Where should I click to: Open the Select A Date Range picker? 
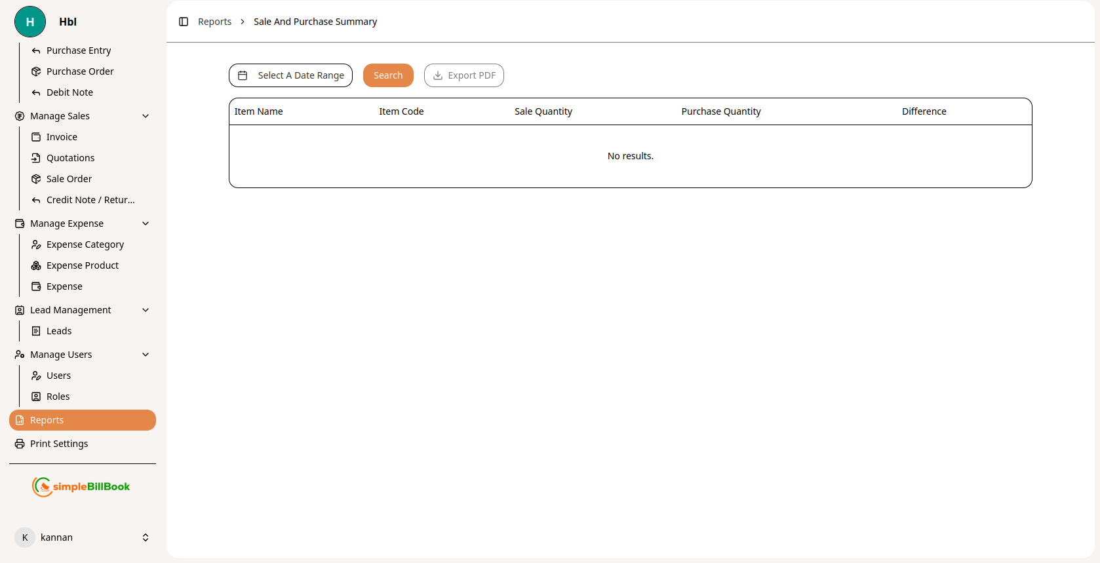pyautogui.click(x=290, y=75)
